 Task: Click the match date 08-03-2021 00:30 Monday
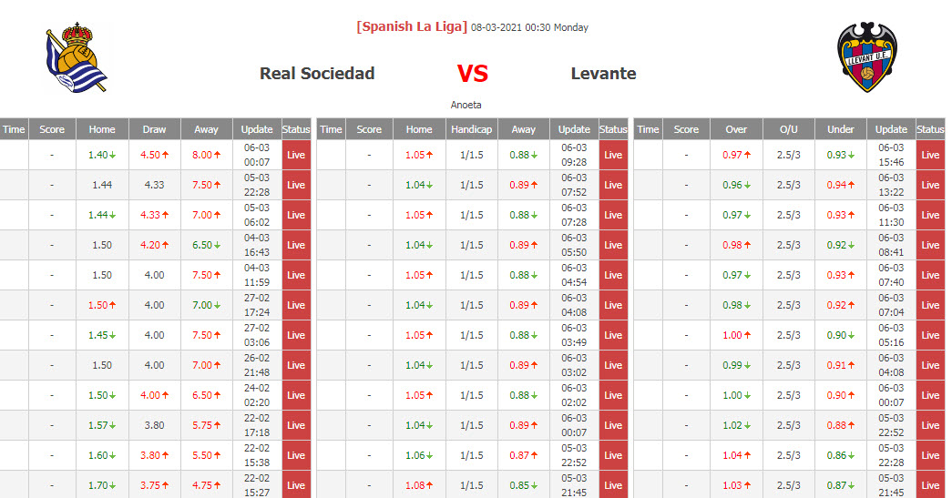click(x=529, y=27)
